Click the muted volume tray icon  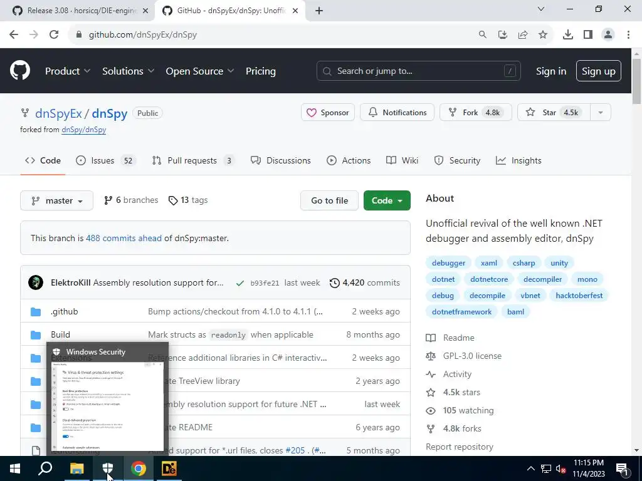pos(560,468)
